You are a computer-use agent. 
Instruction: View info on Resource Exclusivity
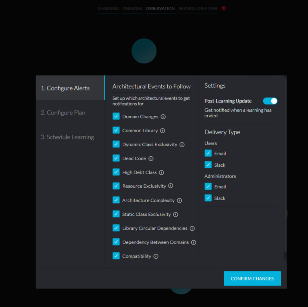click(170, 186)
